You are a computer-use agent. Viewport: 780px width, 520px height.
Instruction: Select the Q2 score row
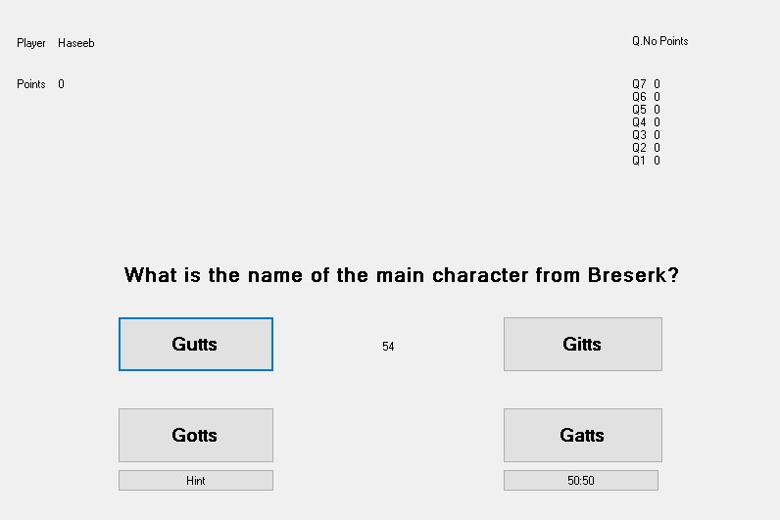(x=646, y=148)
